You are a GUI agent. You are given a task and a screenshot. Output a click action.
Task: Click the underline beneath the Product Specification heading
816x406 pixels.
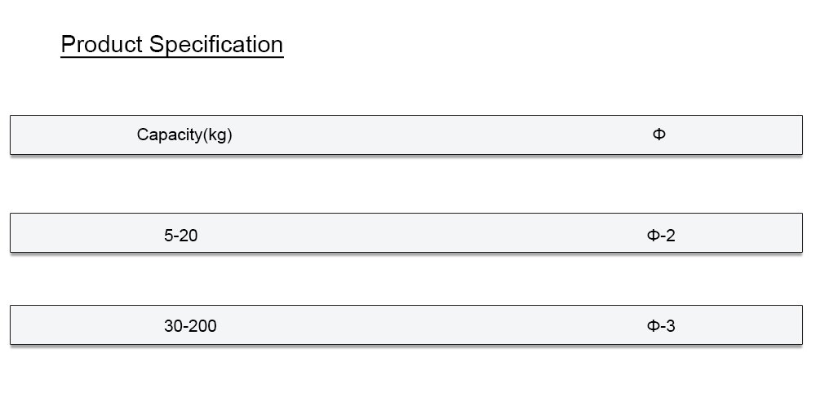pos(172,57)
